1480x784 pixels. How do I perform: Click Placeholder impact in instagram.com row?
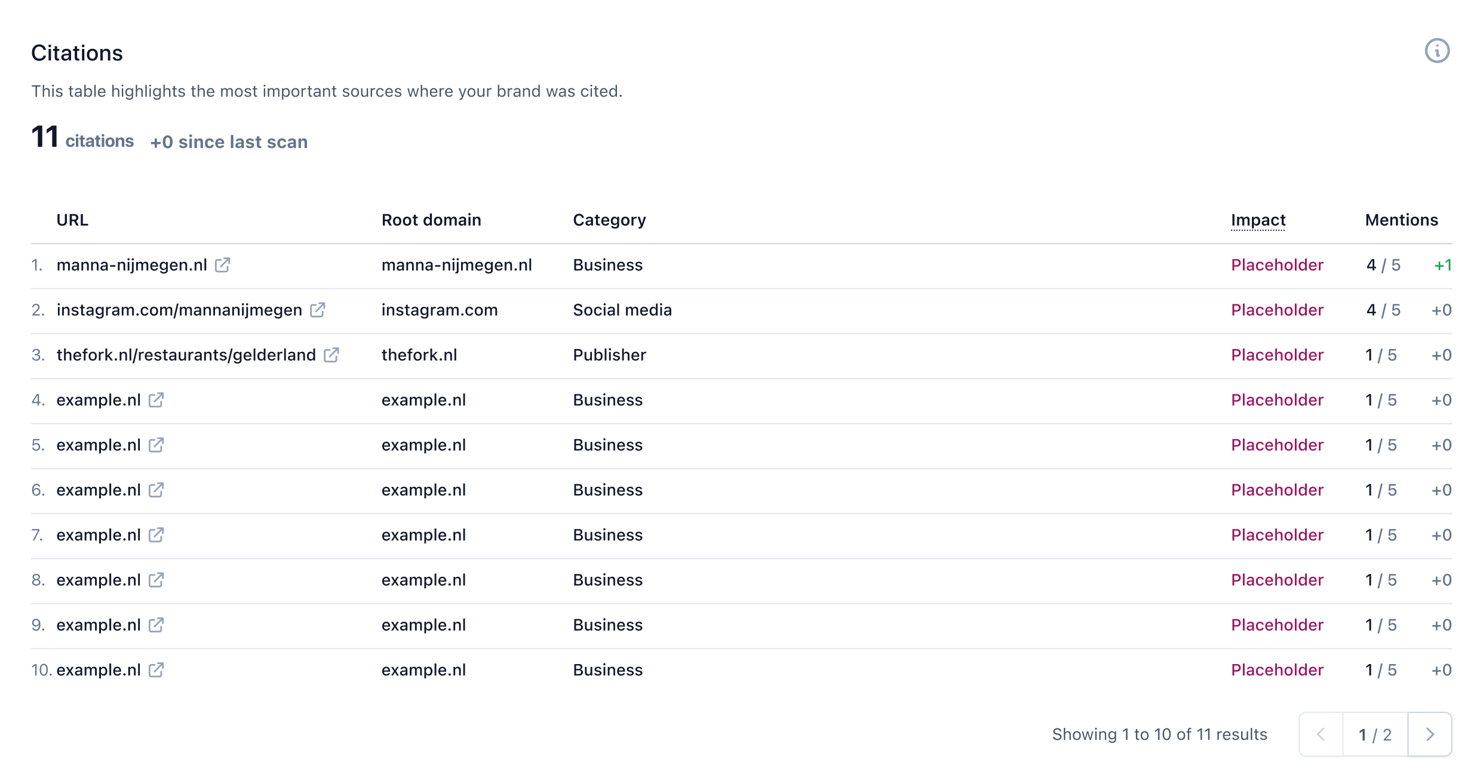1277,310
